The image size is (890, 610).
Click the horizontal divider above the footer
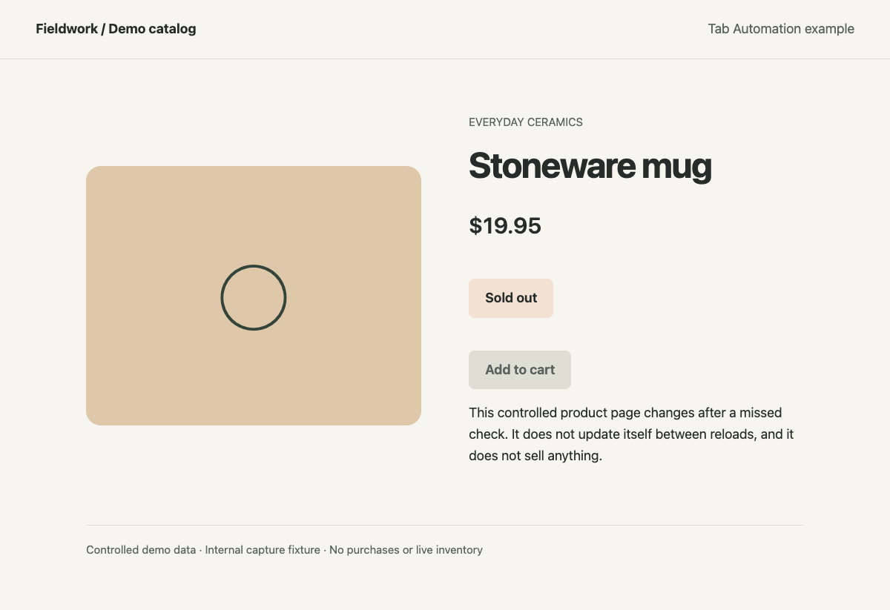click(x=445, y=525)
